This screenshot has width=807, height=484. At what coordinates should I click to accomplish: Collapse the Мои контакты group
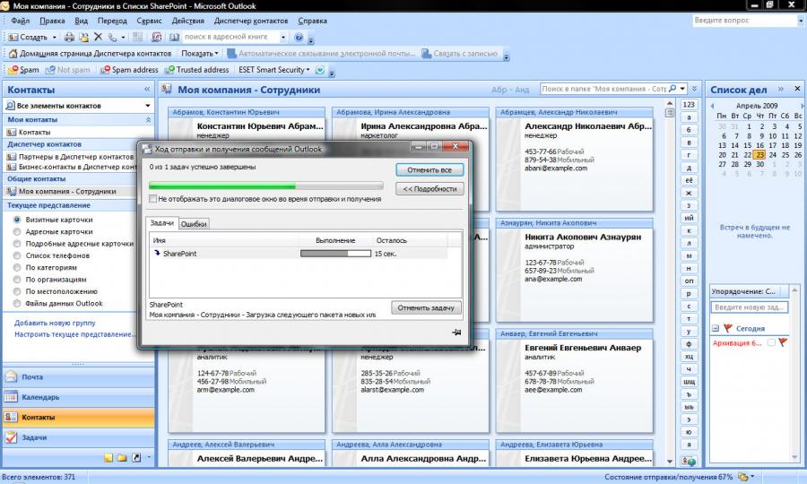(x=148, y=119)
